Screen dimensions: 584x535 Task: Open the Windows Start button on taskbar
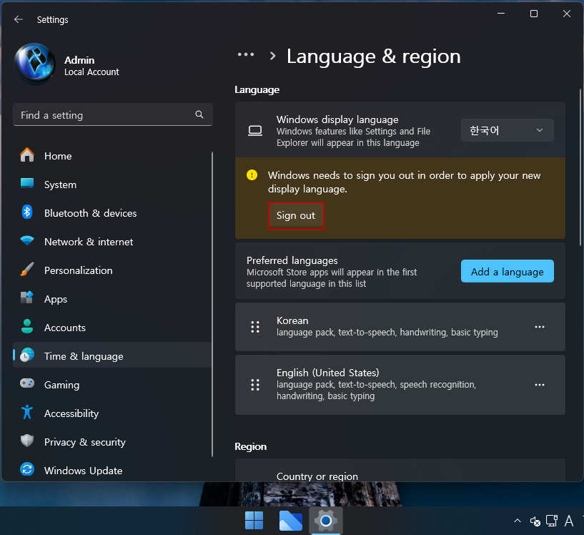pyautogui.click(x=254, y=520)
